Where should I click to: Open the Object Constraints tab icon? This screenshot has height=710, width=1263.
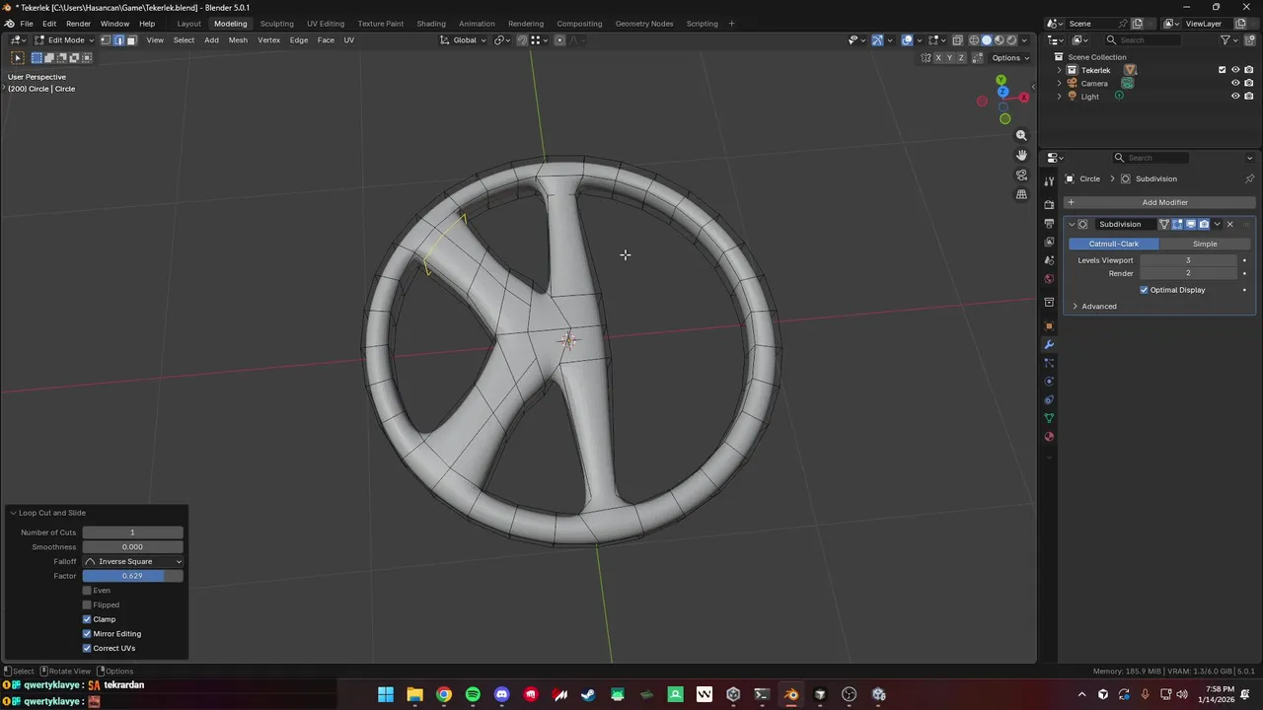pos(1049,399)
